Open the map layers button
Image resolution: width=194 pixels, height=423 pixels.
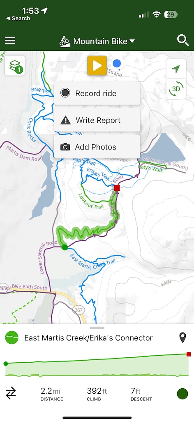[x=15, y=66]
